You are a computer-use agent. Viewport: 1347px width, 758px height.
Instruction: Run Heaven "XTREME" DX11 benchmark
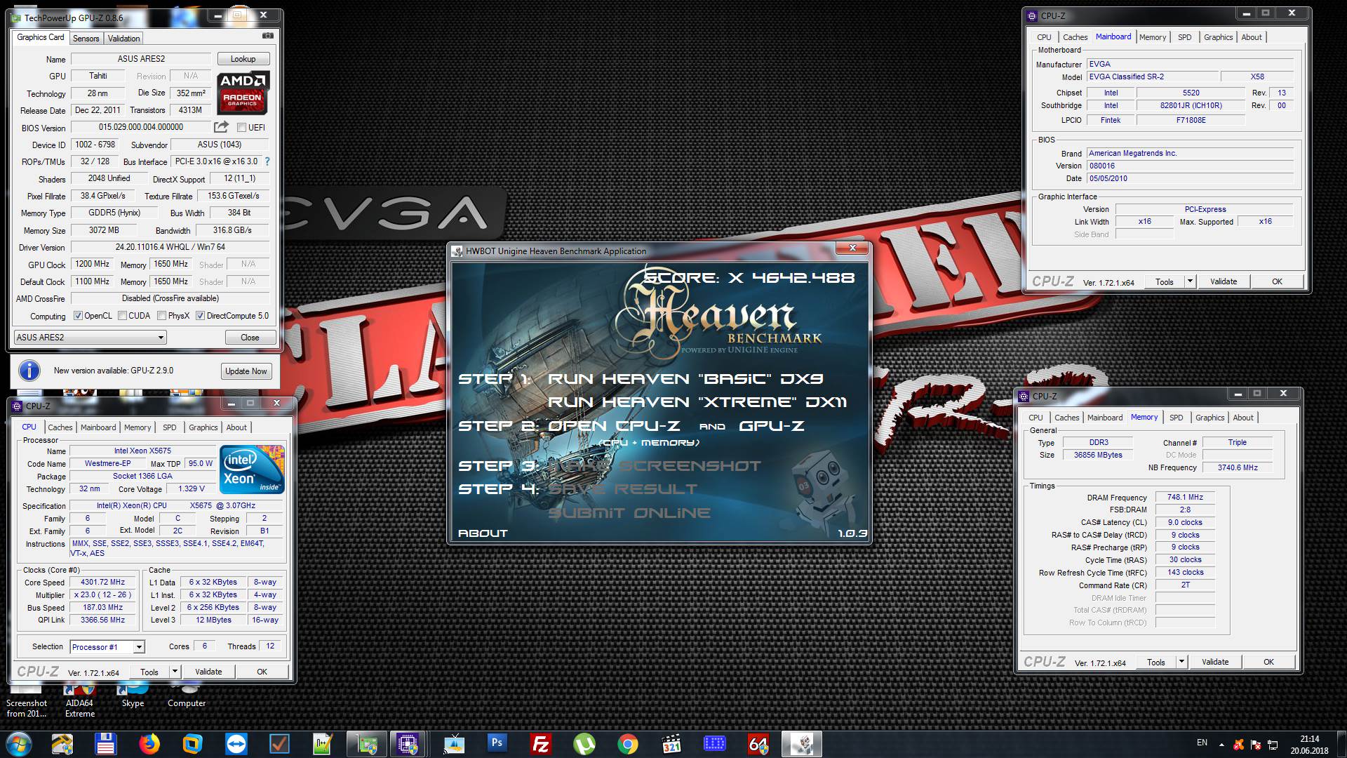coord(697,402)
